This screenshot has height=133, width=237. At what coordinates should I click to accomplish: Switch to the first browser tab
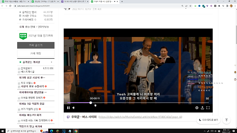tap(15, 1)
